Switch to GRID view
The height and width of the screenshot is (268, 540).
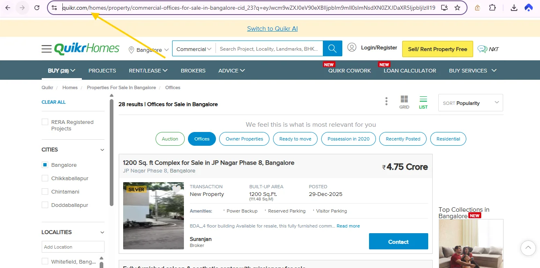(x=404, y=100)
